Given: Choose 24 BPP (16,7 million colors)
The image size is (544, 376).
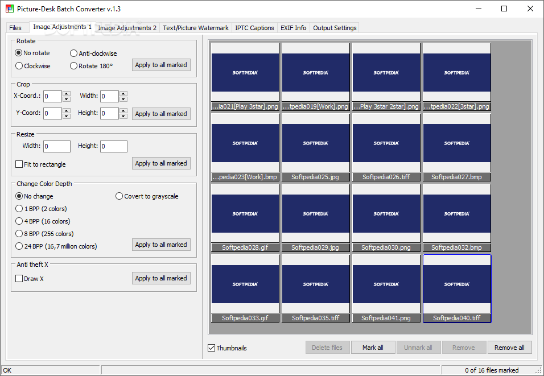Looking at the screenshot, I should point(56,246).
